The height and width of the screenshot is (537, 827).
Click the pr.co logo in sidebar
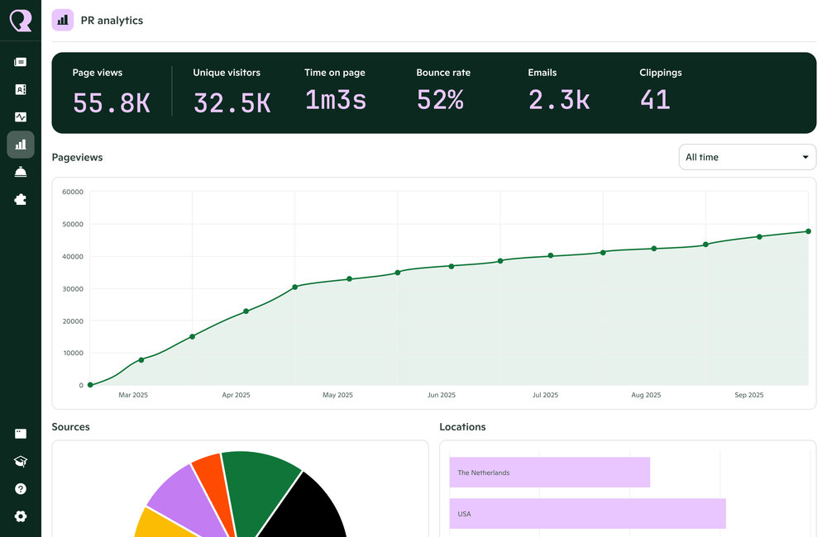tap(21, 20)
